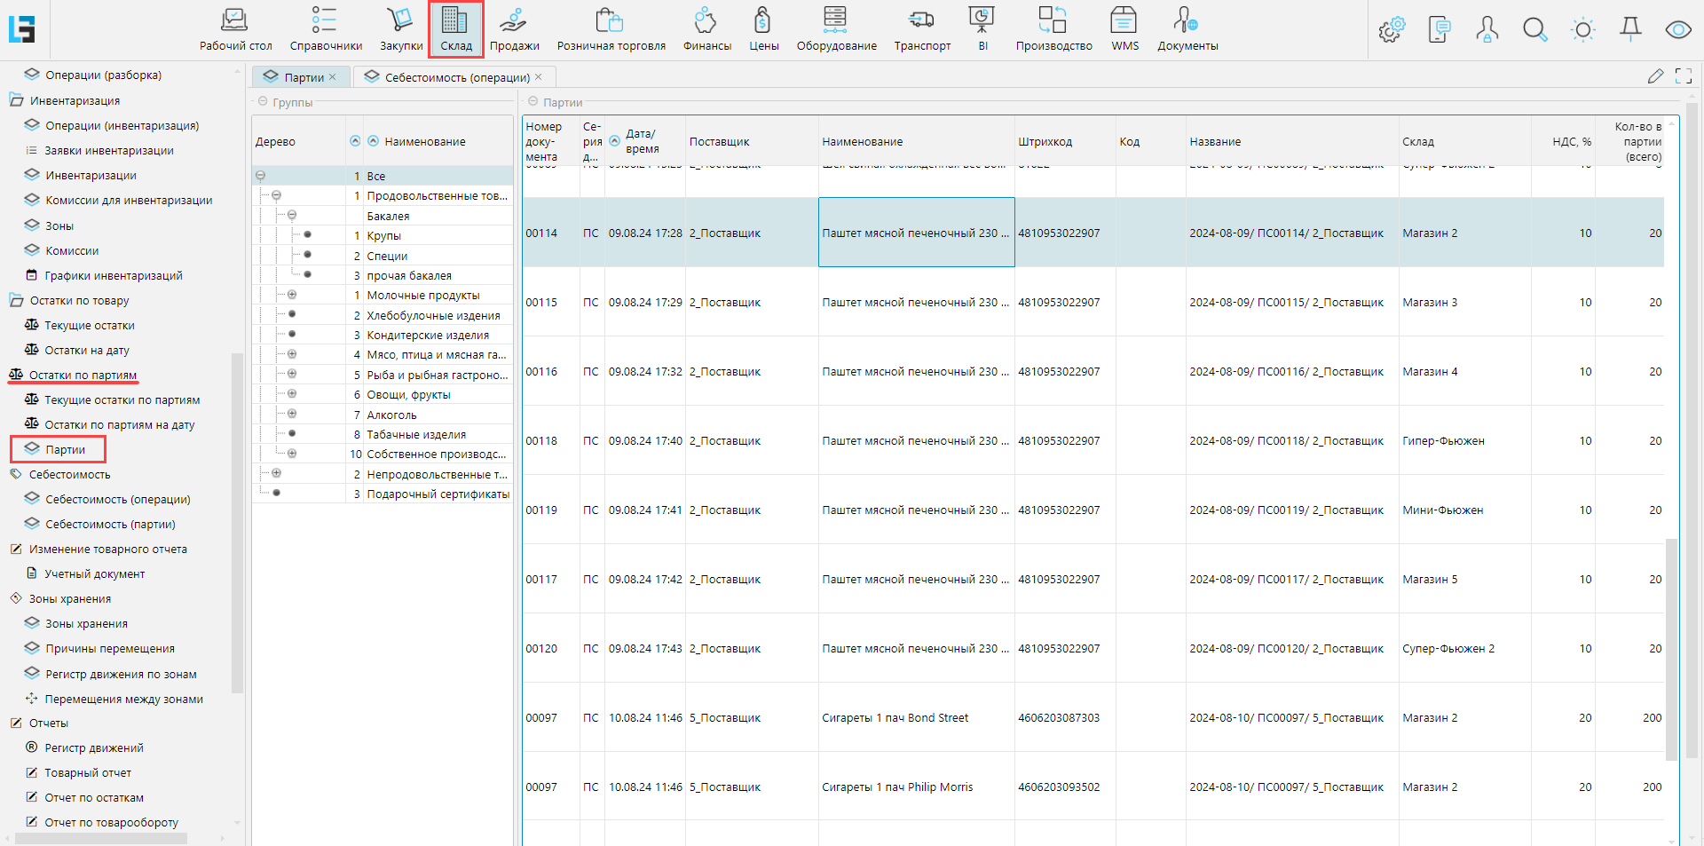
Task: Open the settings gears icon
Action: 1391,30
